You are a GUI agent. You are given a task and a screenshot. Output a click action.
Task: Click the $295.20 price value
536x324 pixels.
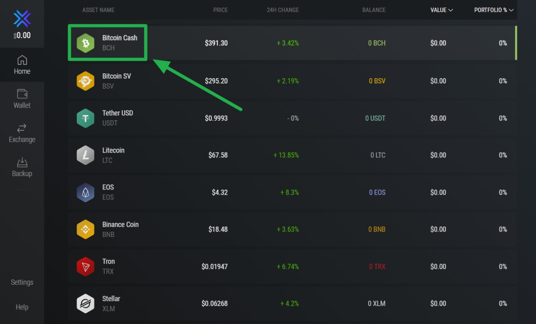point(216,81)
